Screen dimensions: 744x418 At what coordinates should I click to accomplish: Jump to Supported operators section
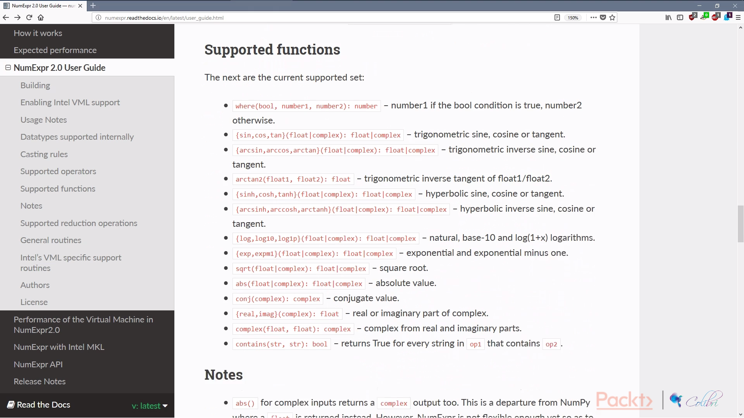pyautogui.click(x=58, y=171)
